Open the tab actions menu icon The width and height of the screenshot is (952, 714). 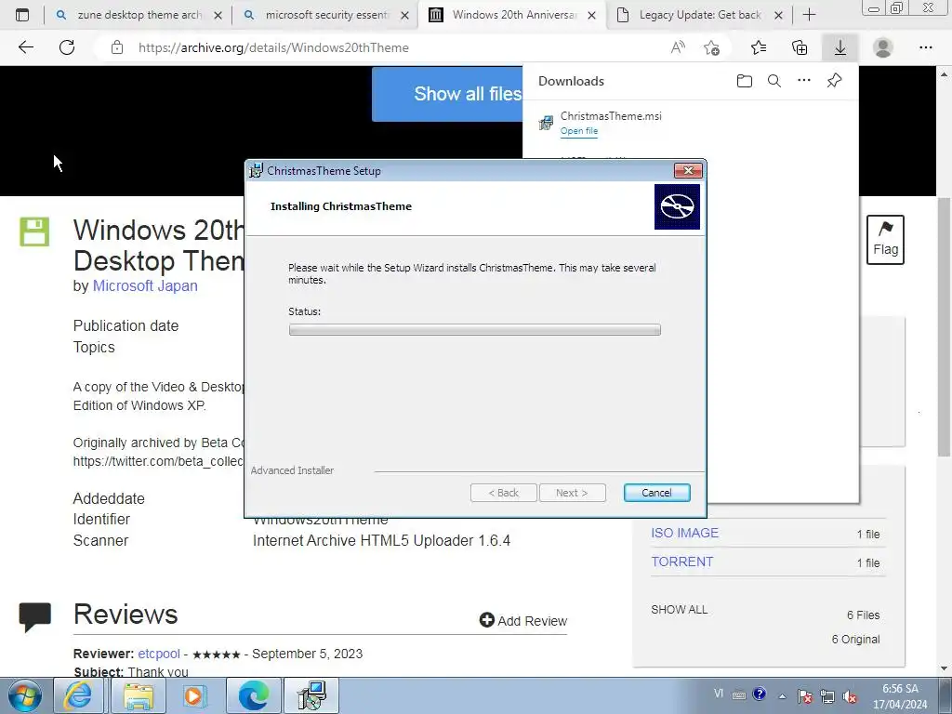(22, 15)
